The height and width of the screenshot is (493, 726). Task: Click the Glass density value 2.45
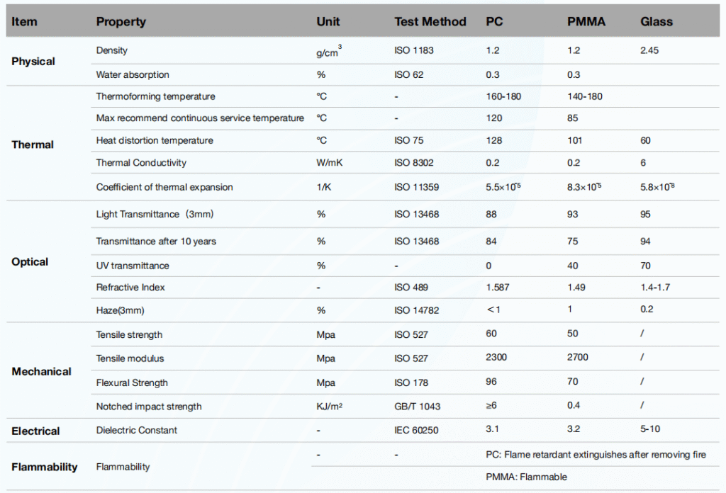tap(649, 51)
